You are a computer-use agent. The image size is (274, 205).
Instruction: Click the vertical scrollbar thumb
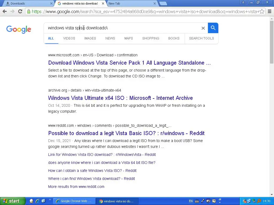[x=272, y=42]
